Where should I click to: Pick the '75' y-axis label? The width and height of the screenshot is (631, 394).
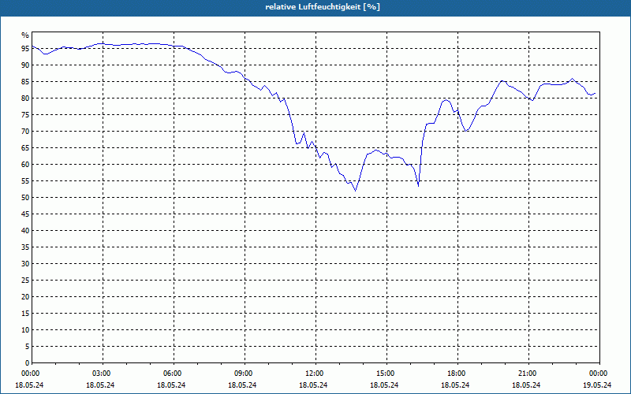coord(25,114)
